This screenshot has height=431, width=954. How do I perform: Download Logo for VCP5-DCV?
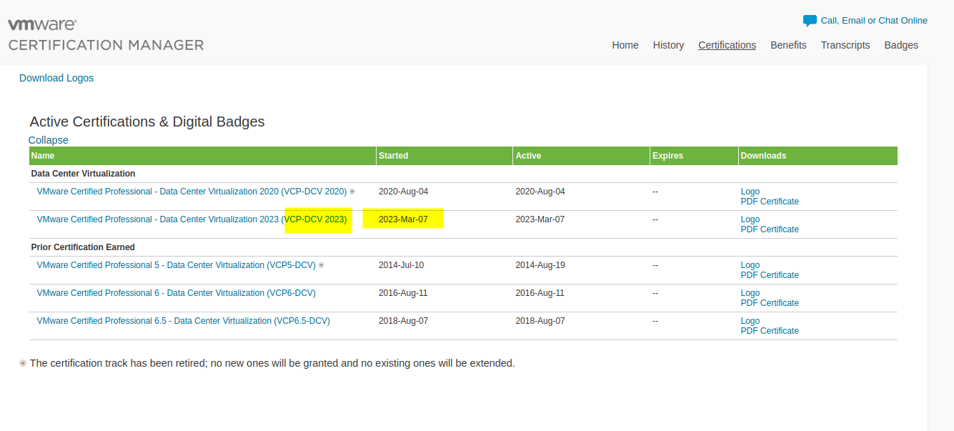click(750, 265)
